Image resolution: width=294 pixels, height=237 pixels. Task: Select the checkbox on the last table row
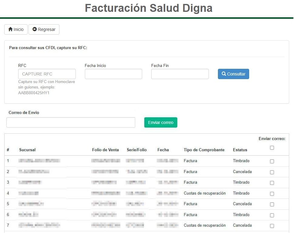tap(272, 226)
